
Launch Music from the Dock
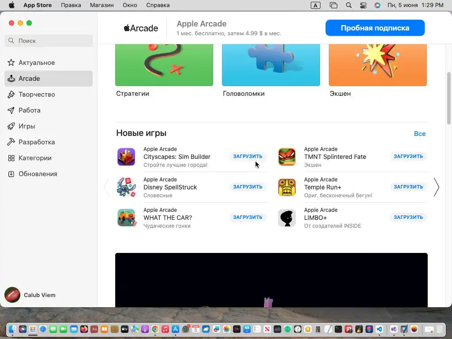pos(165,329)
